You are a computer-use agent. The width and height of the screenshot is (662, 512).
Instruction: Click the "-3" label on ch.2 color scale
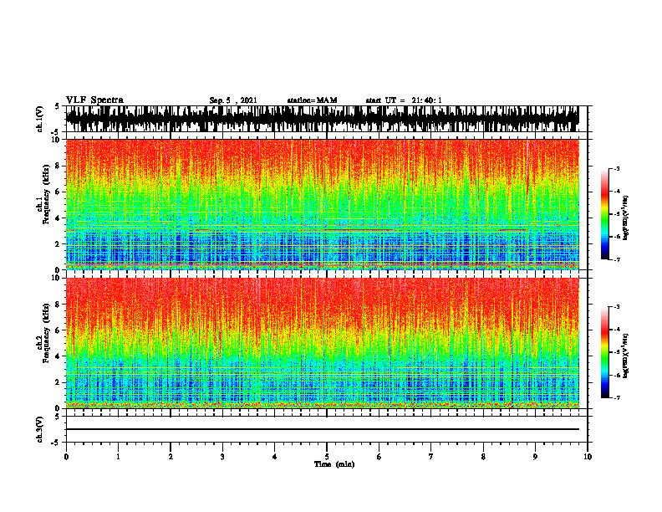point(617,307)
